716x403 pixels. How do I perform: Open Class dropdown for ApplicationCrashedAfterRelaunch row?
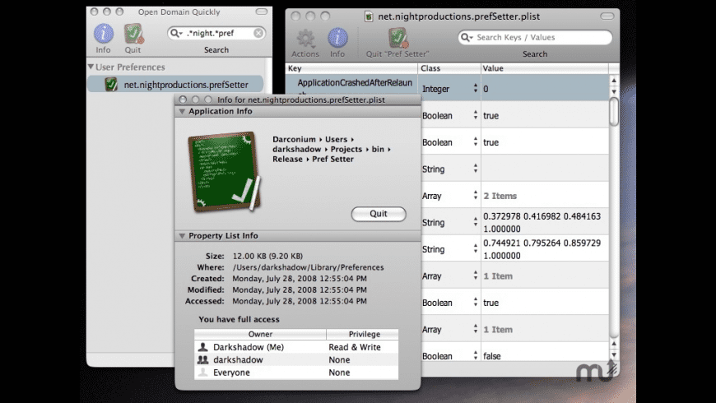475,89
